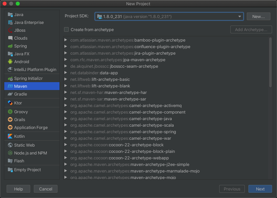
Task: Click the Flash icon
Action: tap(10, 161)
